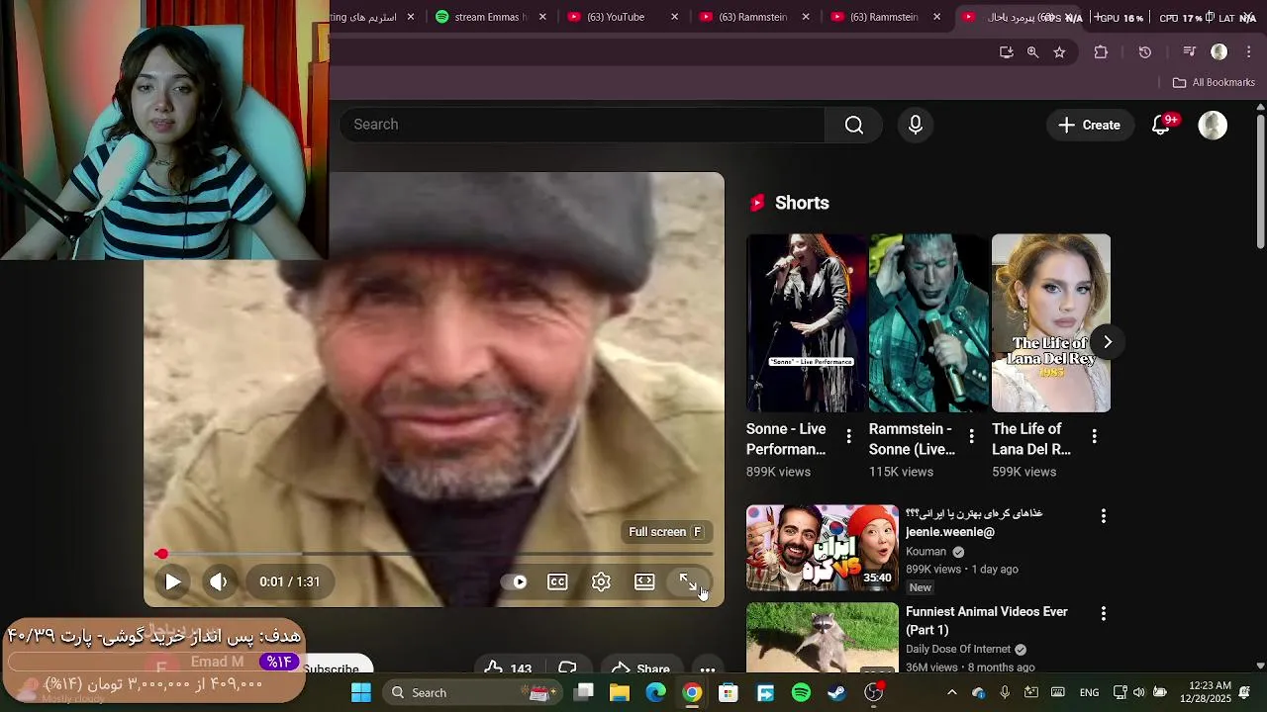Viewport: 1267px width, 712px height.
Task: Open Chrome extensions puzzle icon
Action: [1101, 52]
